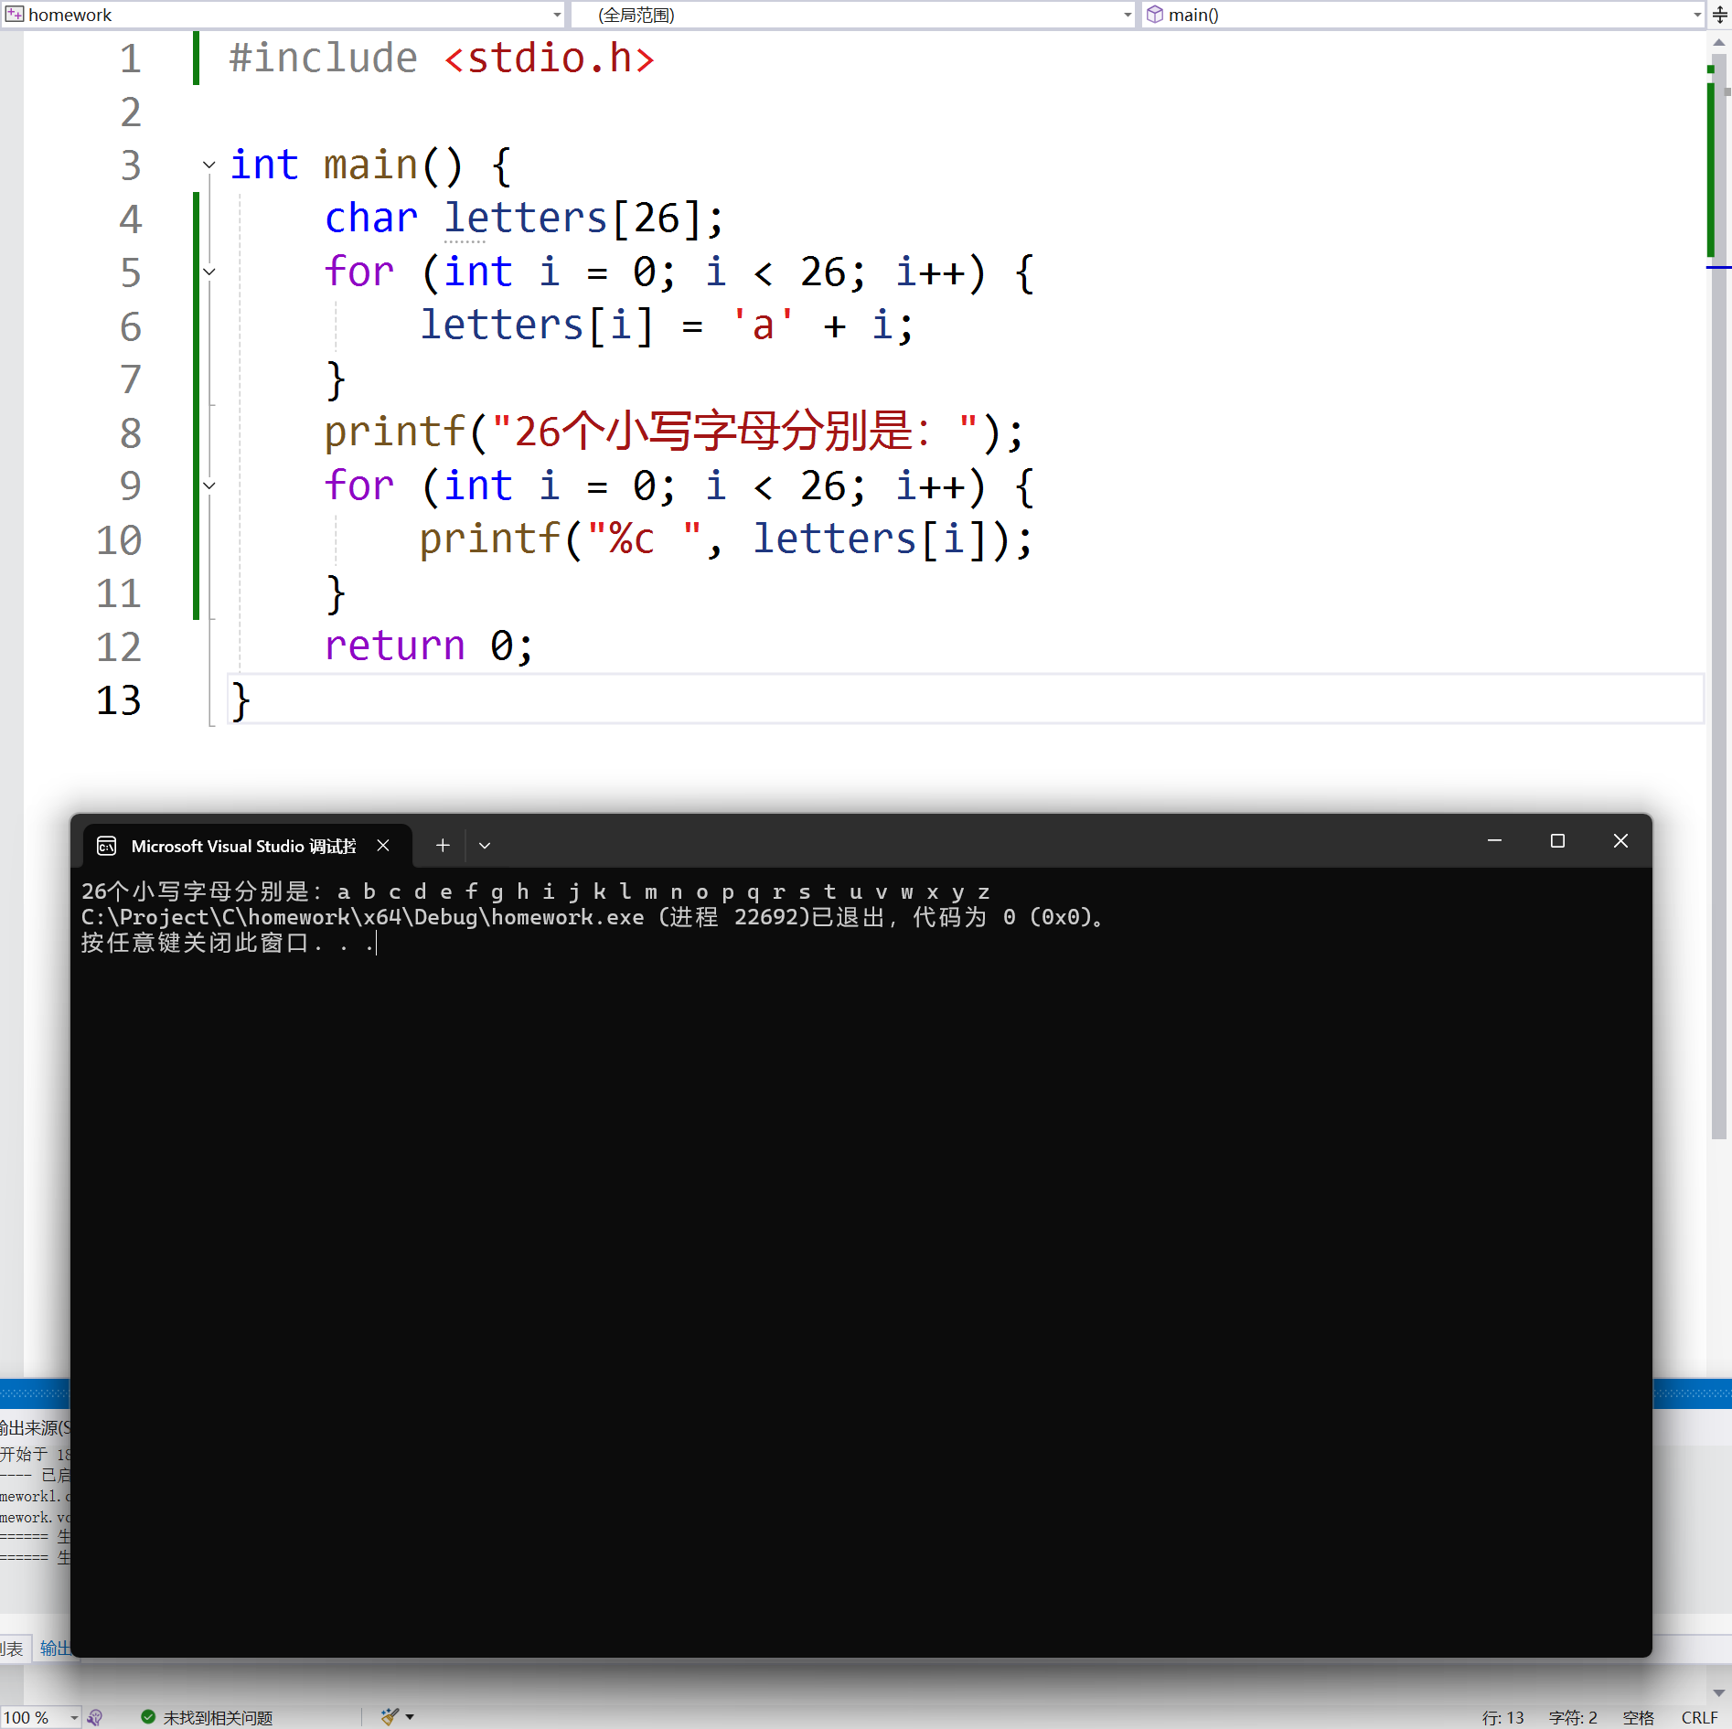The image size is (1732, 1729).
Task: Click the printf 26个小写字母分别是 line
Action: 674,432
